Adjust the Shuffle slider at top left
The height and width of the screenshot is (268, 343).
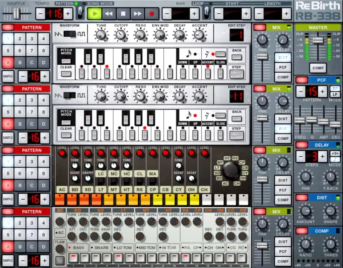pyautogui.click(x=16, y=13)
